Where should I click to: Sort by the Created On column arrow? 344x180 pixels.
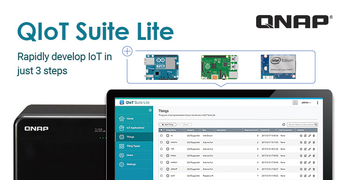[275, 130]
